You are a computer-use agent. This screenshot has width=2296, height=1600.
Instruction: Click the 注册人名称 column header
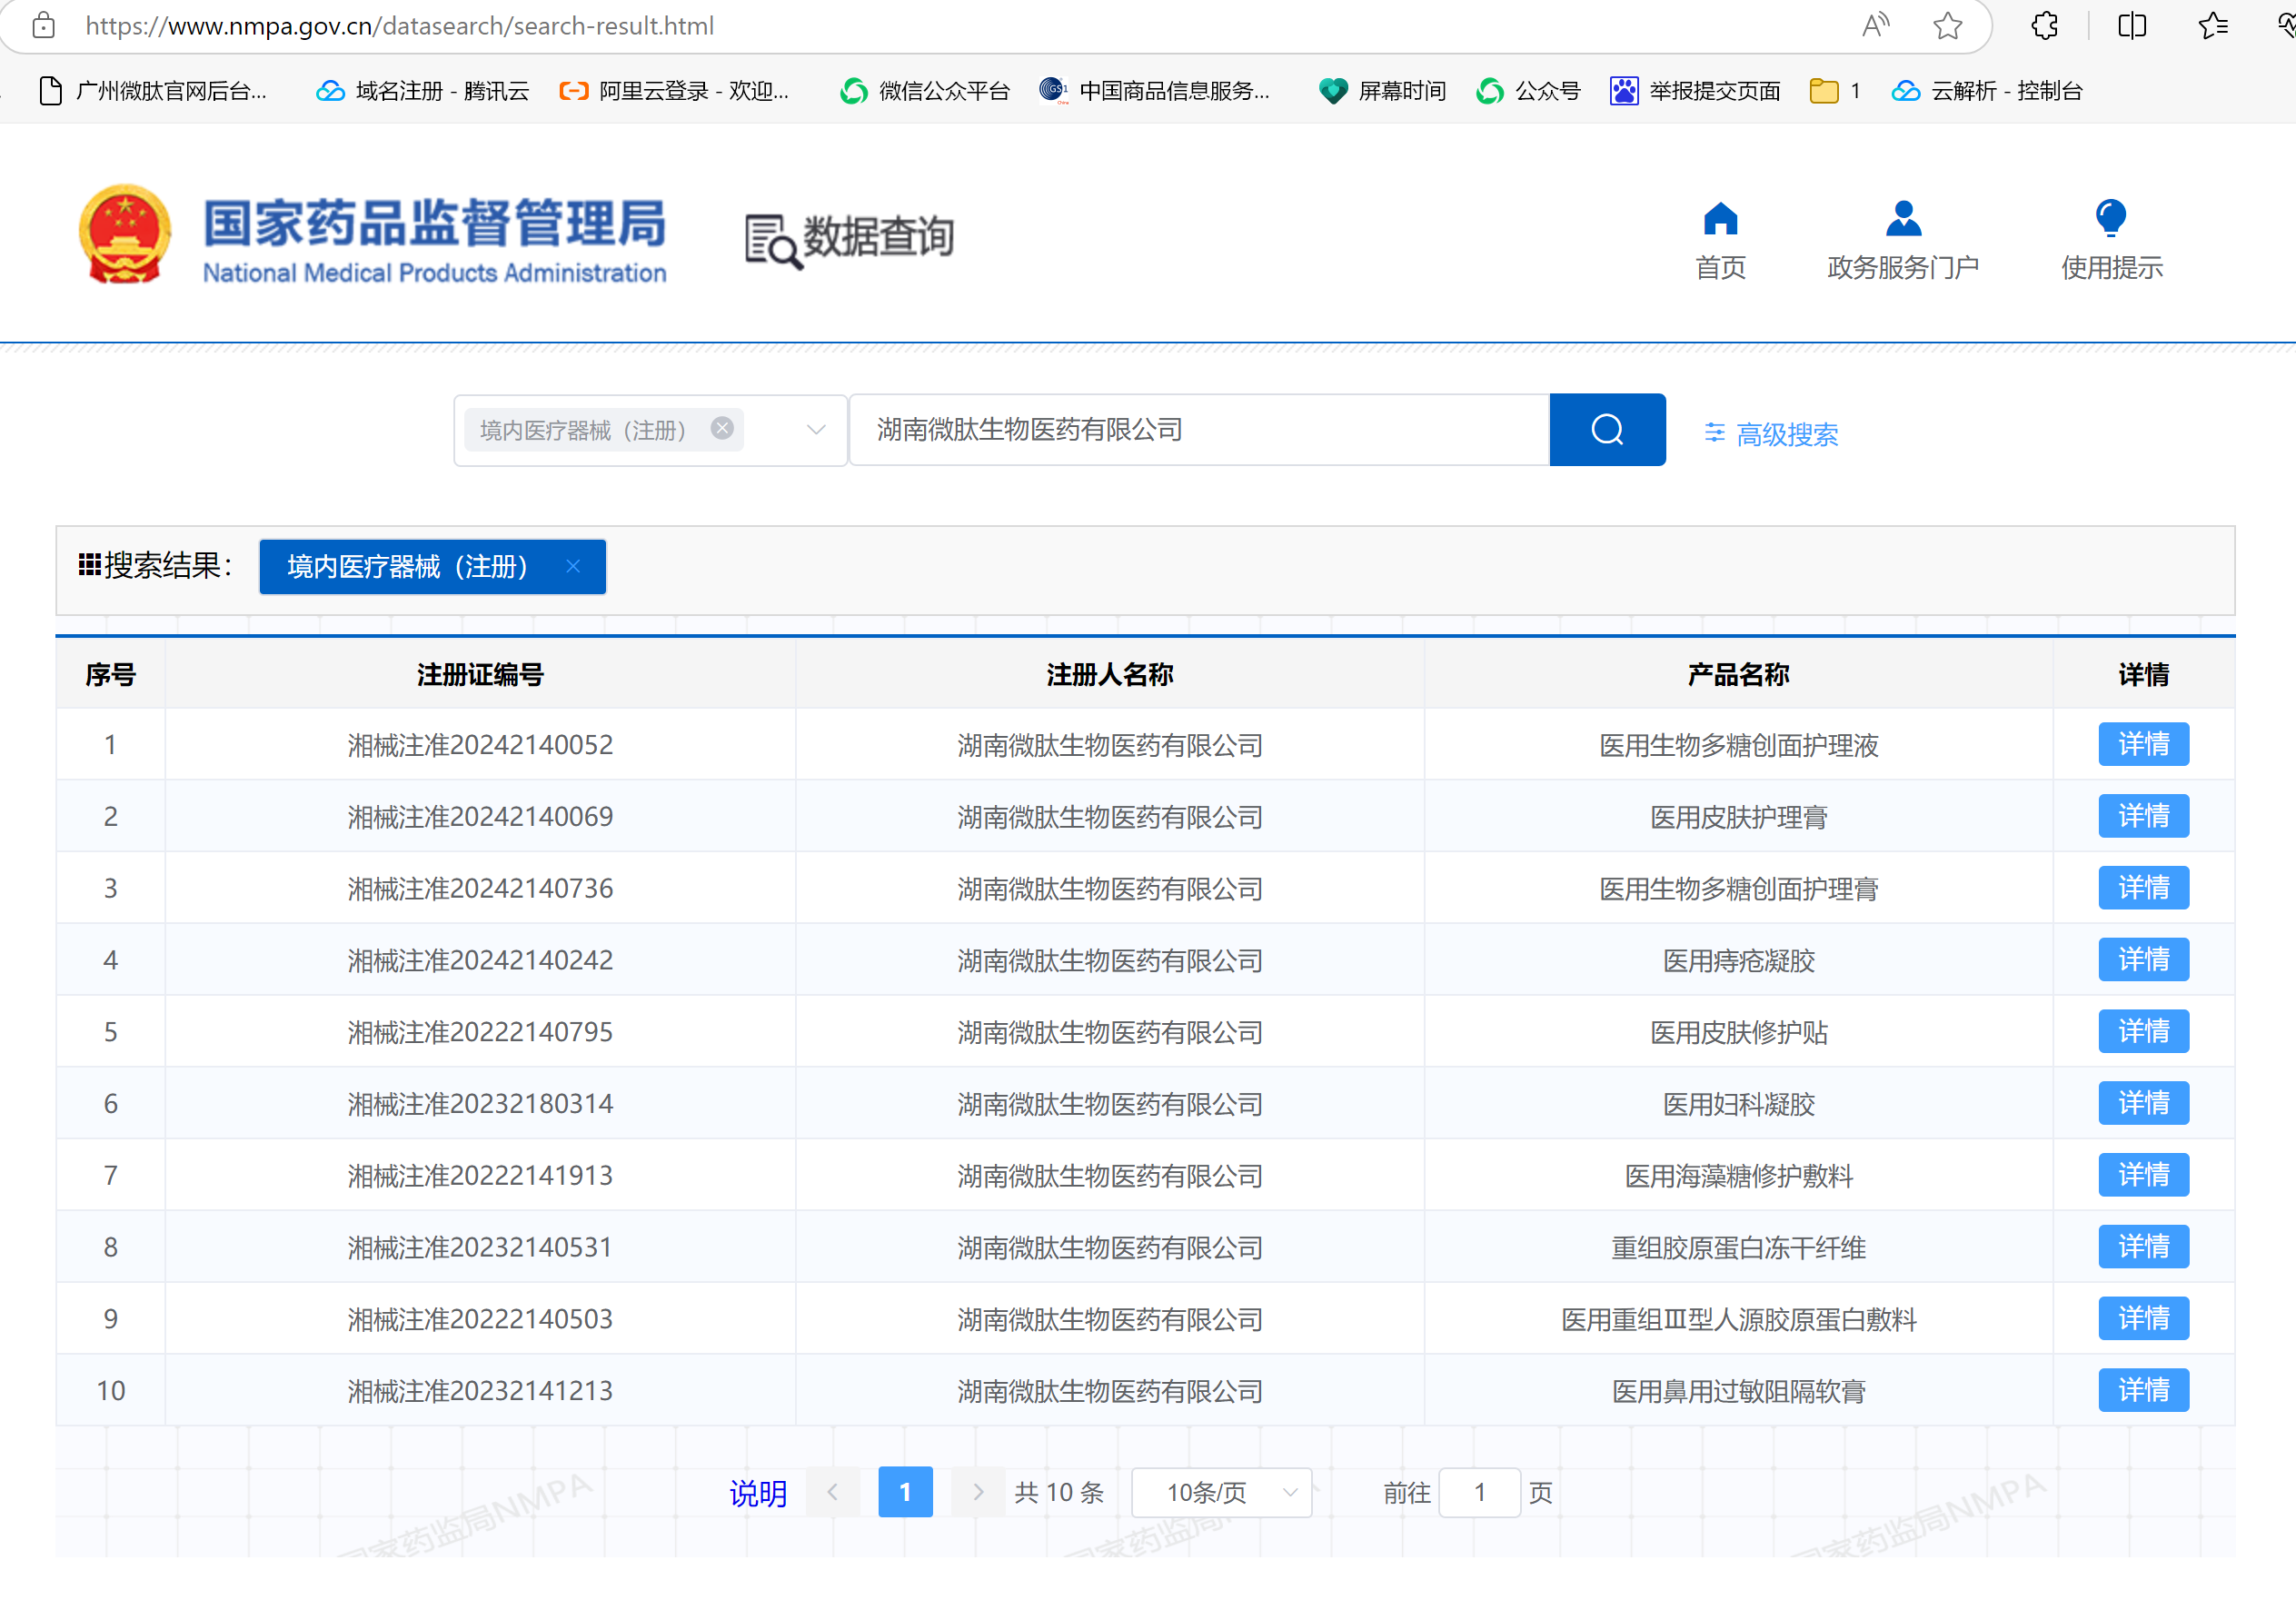(x=1110, y=675)
